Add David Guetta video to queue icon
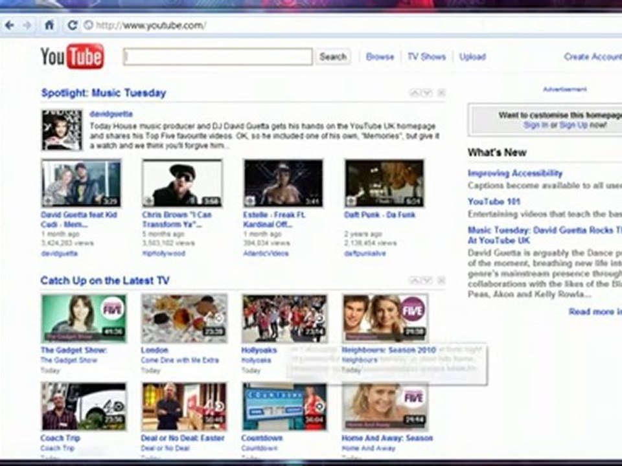The image size is (622, 466). tap(47, 201)
